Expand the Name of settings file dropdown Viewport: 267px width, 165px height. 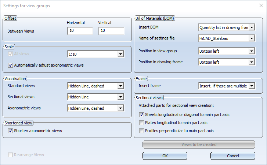point(227,38)
